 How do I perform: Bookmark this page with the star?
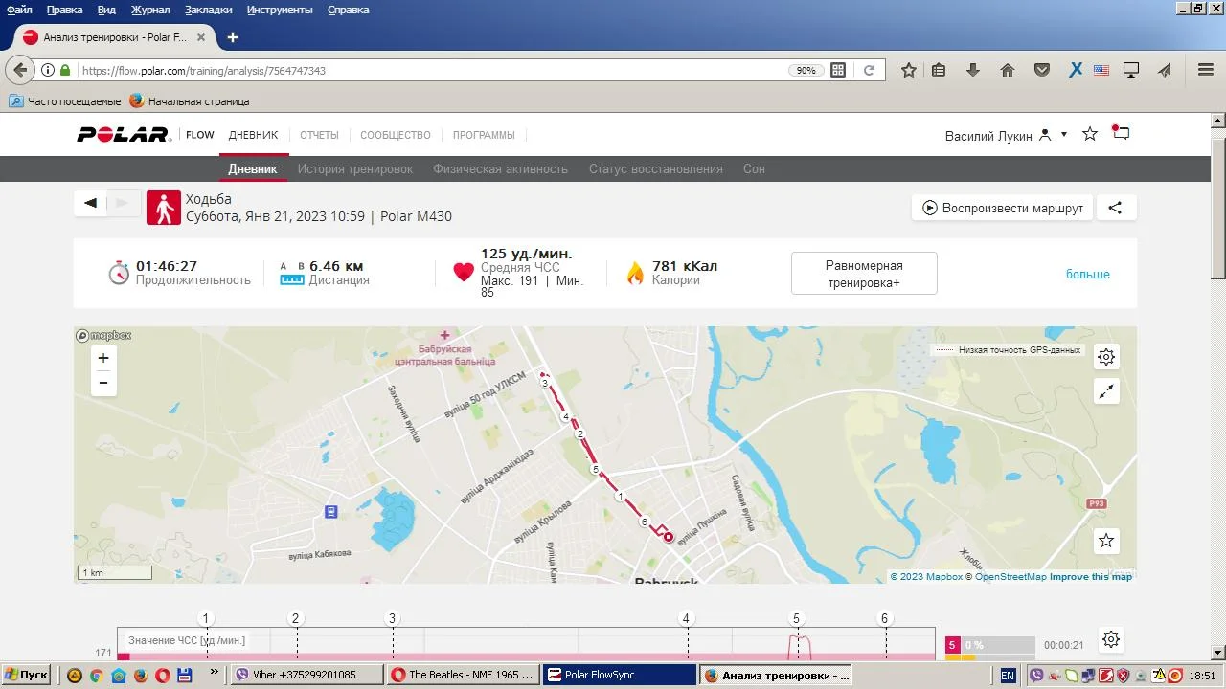(x=909, y=70)
